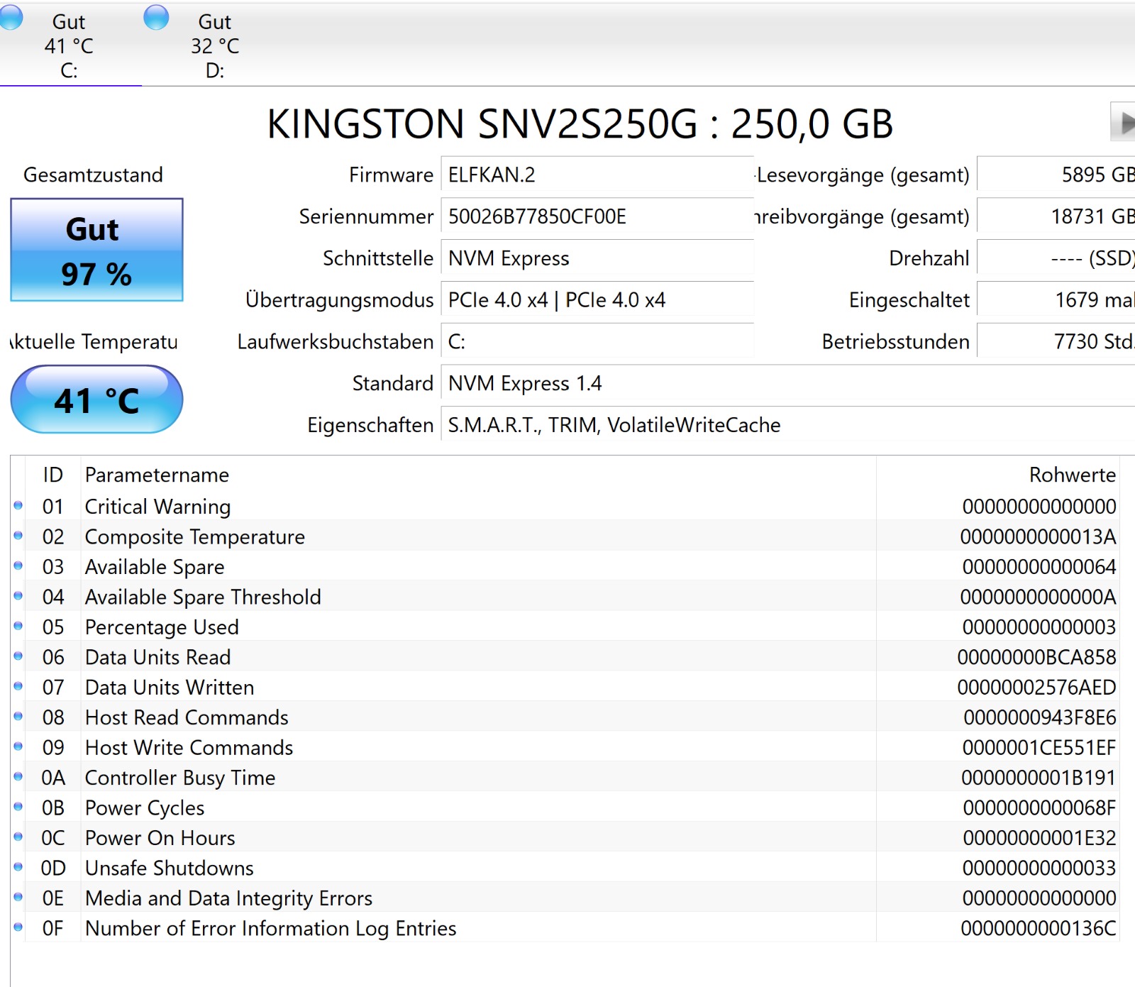The height and width of the screenshot is (987, 1135).
Task: Click the 41 °C temperature button
Action: 96,399
